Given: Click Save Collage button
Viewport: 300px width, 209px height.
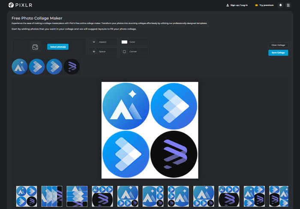Looking at the screenshot, I should point(278,53).
